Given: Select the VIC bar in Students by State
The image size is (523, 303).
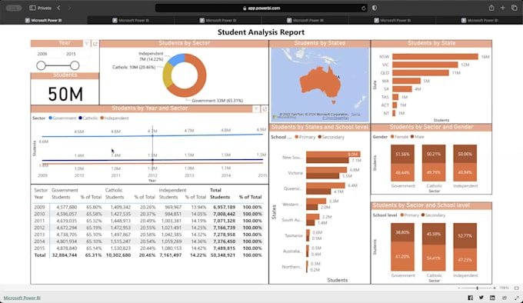Looking at the screenshot, I should tap(425, 65).
